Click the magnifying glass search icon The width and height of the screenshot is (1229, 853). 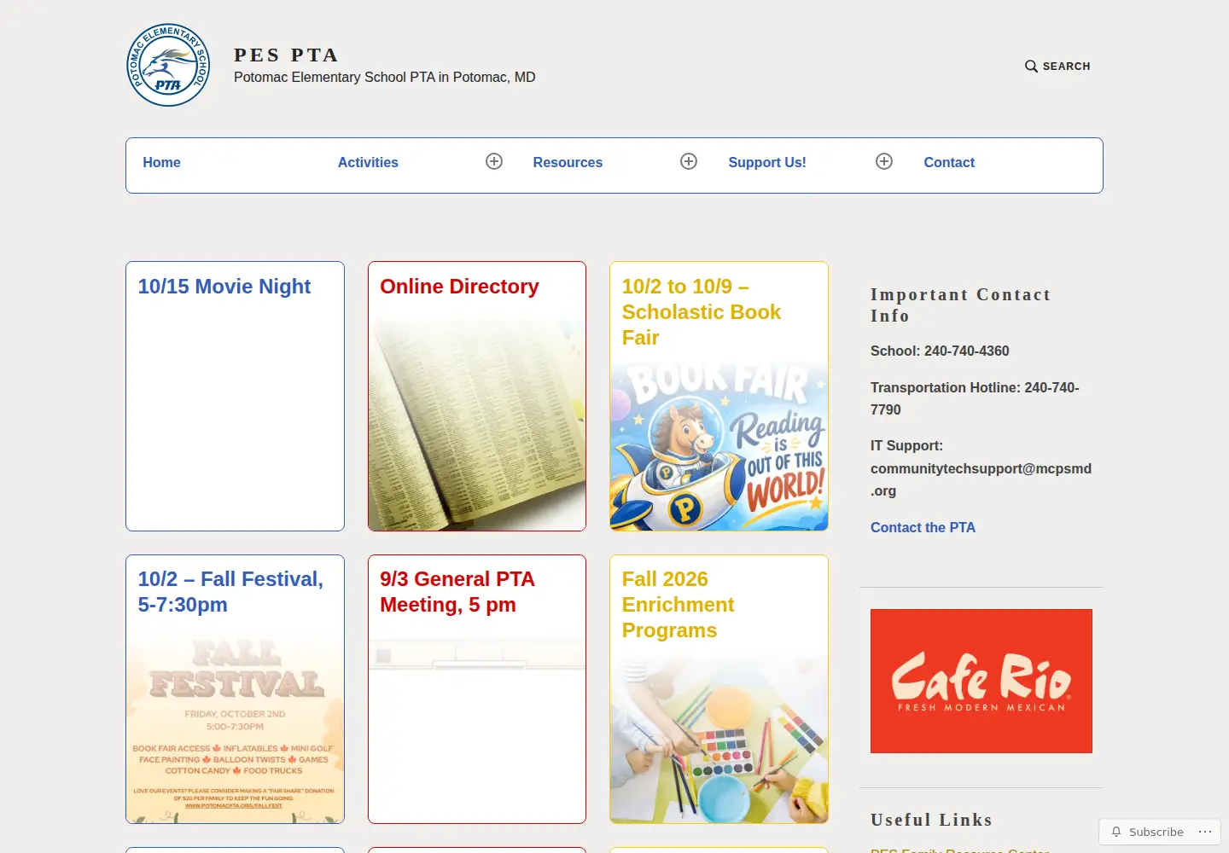[1031, 67]
